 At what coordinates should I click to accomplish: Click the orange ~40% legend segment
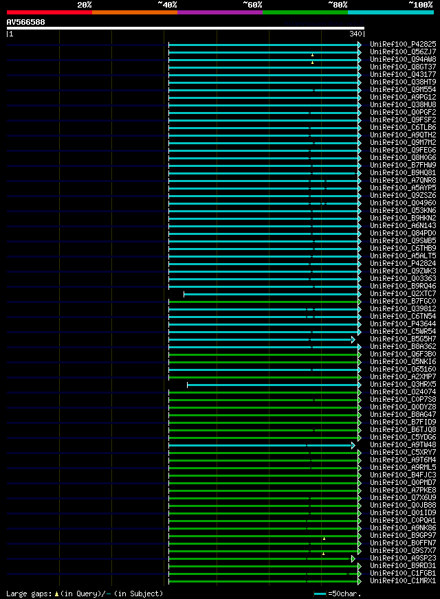(x=135, y=12)
